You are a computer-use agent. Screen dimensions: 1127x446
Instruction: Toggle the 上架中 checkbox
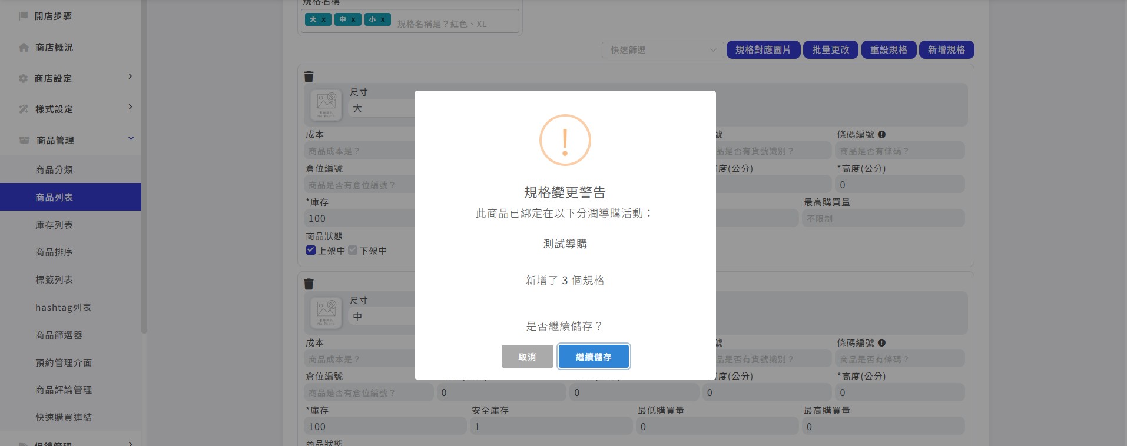point(311,250)
